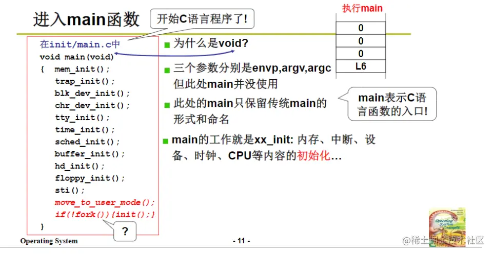Click the bullet 三个参数分别是envp,argv,argc
493x254 pixels.
(x=252, y=68)
